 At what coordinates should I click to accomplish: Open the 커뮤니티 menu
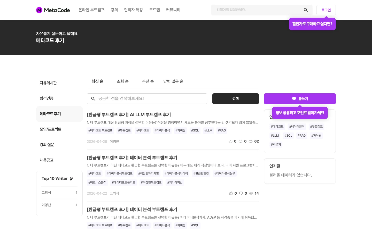click(173, 10)
